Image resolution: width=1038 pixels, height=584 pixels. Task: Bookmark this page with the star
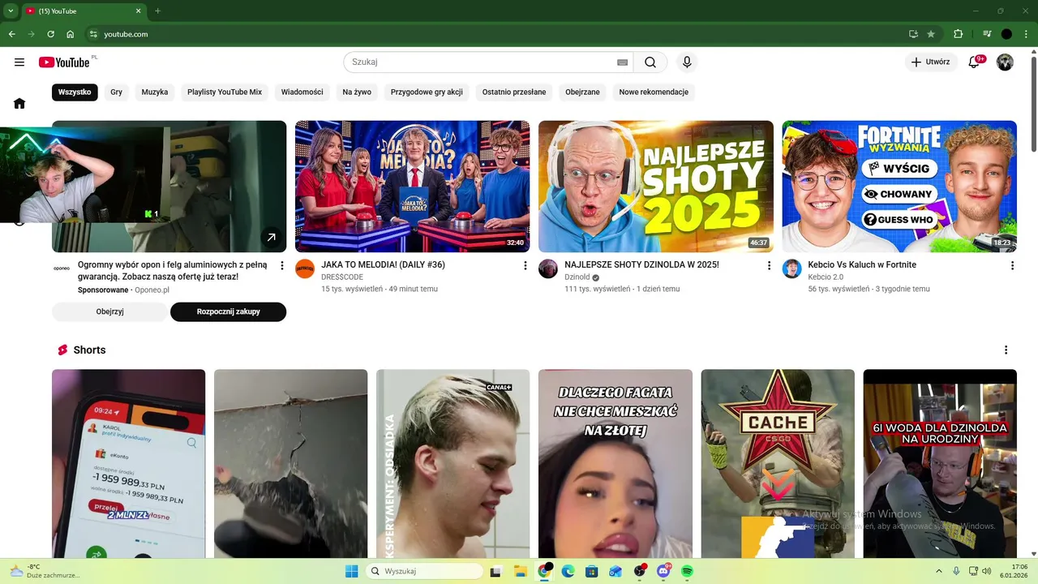coord(931,34)
